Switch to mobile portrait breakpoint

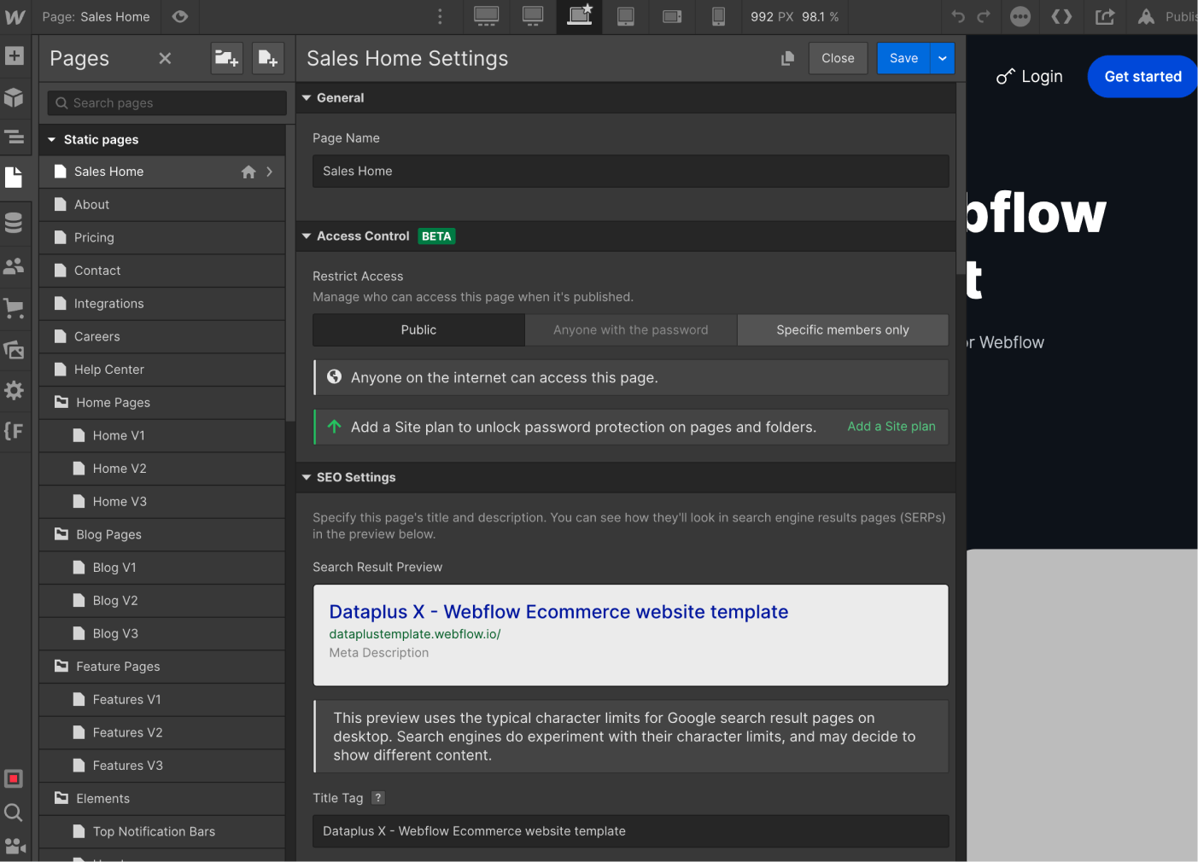718,16
